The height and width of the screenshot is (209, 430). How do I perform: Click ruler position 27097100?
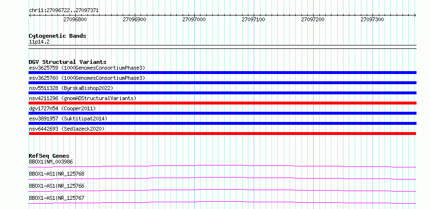pos(254,19)
